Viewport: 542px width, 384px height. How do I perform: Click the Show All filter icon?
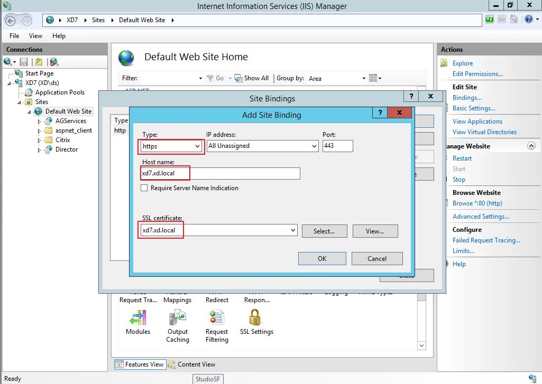click(x=238, y=78)
